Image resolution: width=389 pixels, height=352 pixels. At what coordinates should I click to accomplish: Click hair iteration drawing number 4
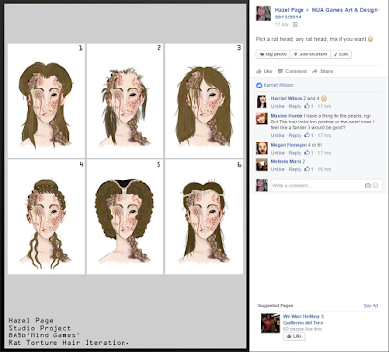tap(46, 217)
